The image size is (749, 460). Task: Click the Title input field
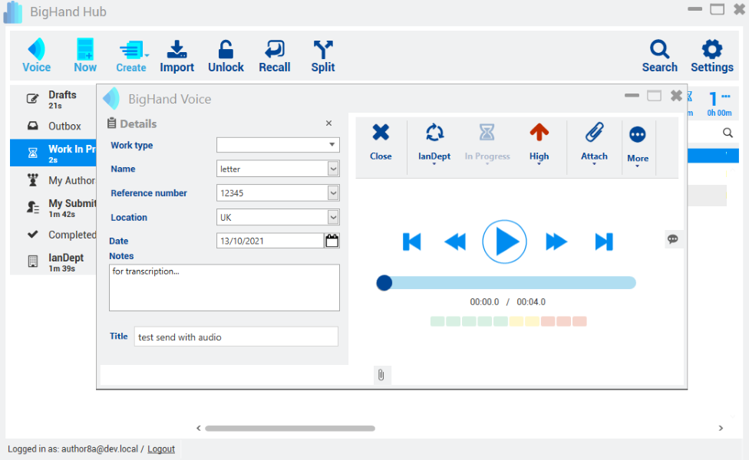[236, 337]
